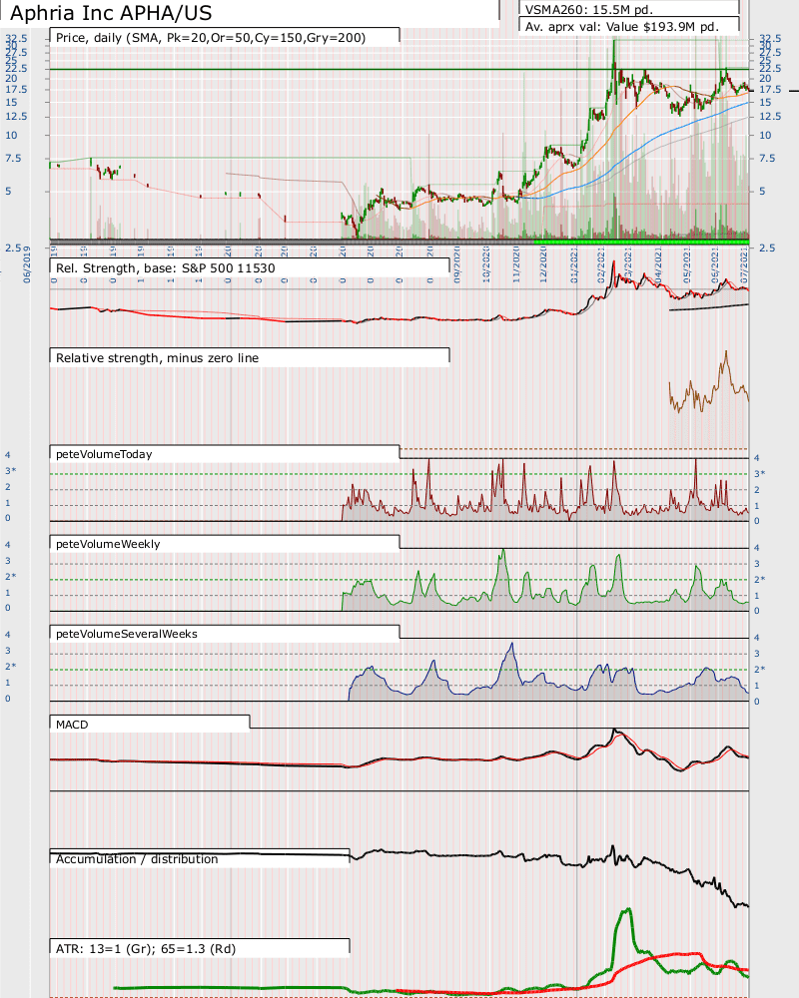This screenshot has width=799, height=998.
Task: Click the '5' tick on the right price axis
Action: point(763,191)
